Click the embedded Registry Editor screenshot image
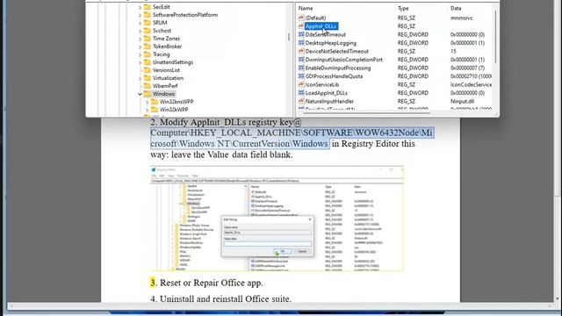 pos(277,219)
